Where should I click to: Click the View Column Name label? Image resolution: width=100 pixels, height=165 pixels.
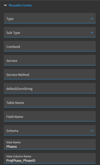19,156
